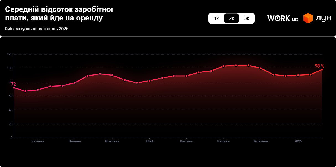Click the 120 y-axis label
Image resolution: width=336 pixels, height=167 pixels.
coord(10,54)
